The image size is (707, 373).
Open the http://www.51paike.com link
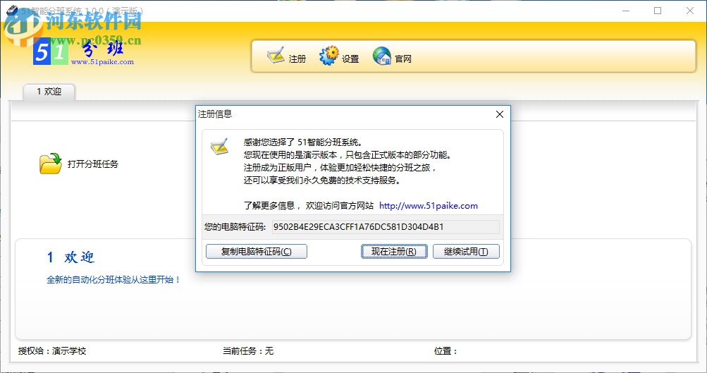coord(429,206)
